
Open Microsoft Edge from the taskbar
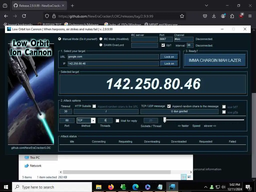point(135,187)
